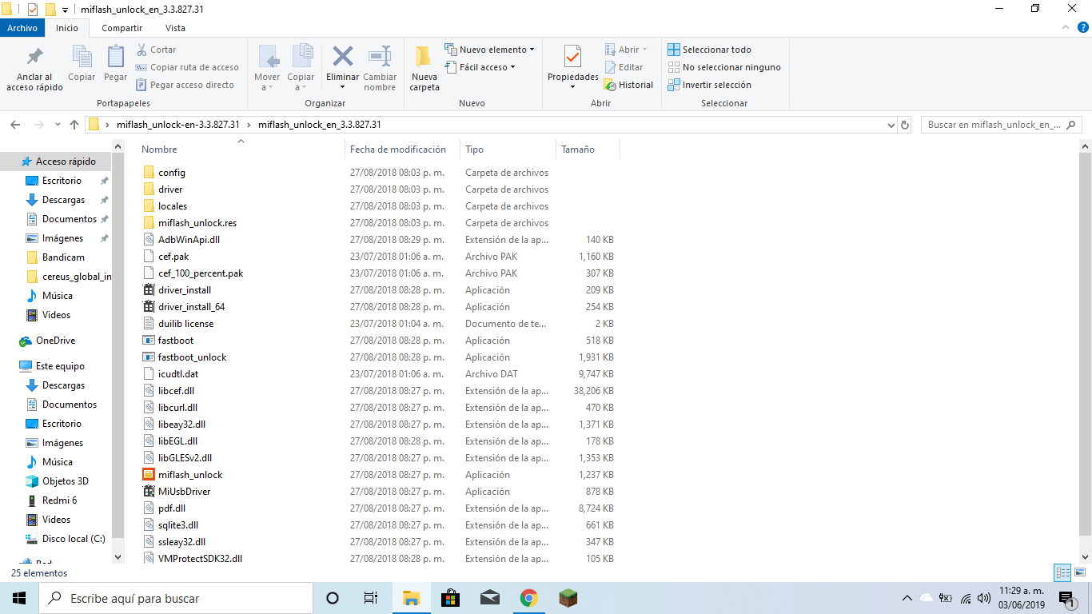Click Invertir selección
The width and height of the screenshot is (1092, 614).
(709, 85)
